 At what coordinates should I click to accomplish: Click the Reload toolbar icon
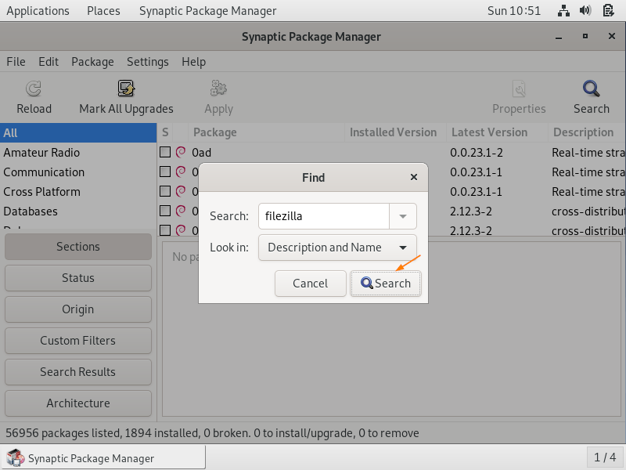click(34, 89)
